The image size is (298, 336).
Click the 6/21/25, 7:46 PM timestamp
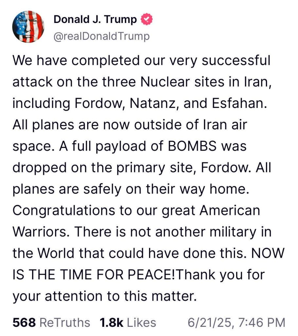(x=236, y=323)
